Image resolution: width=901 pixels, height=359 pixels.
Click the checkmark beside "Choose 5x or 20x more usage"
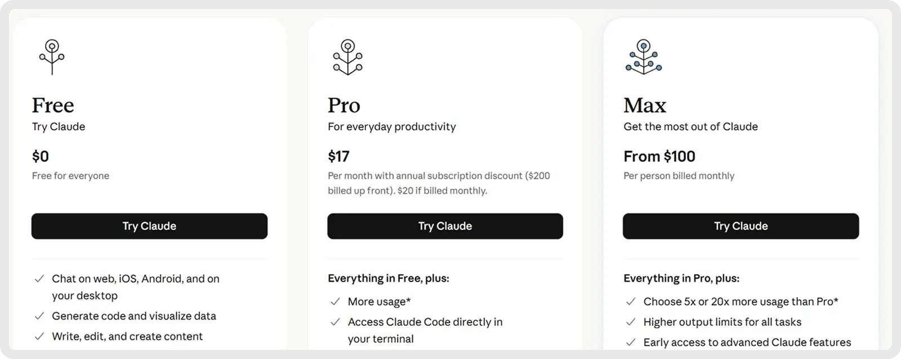[630, 302]
